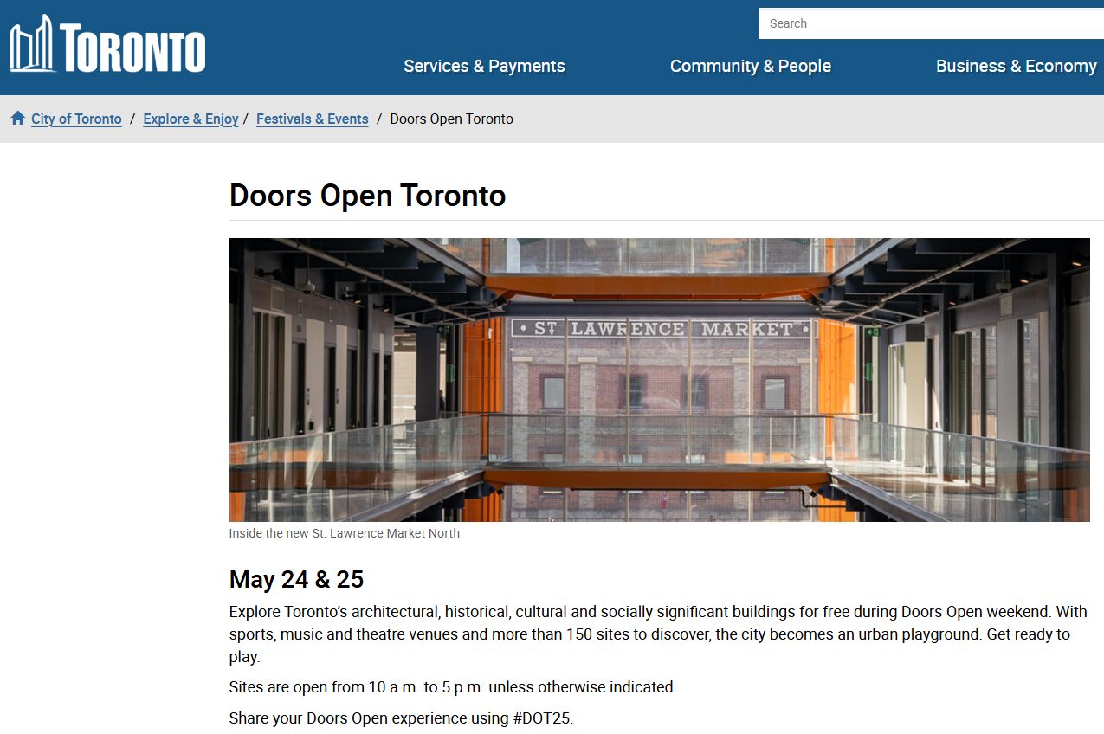Go to City of Toronto breadcrumb link
Image resolution: width=1104 pixels, height=734 pixels.
click(76, 119)
